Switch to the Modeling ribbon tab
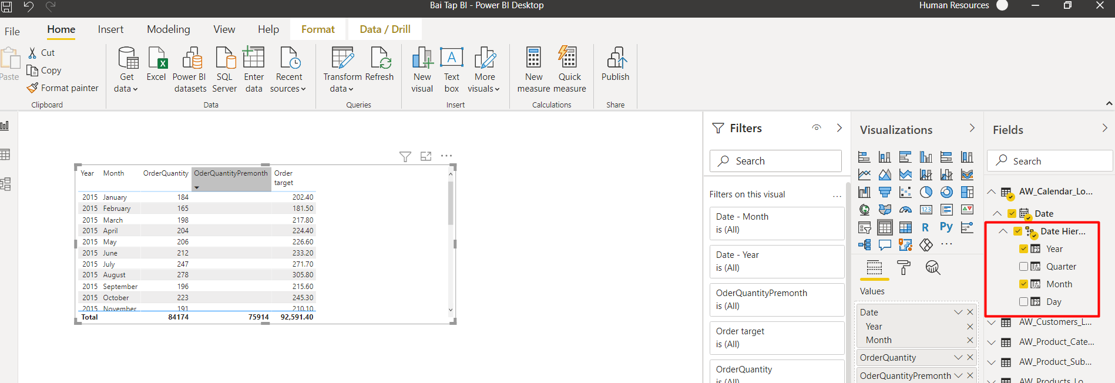1115x383 pixels. point(169,29)
